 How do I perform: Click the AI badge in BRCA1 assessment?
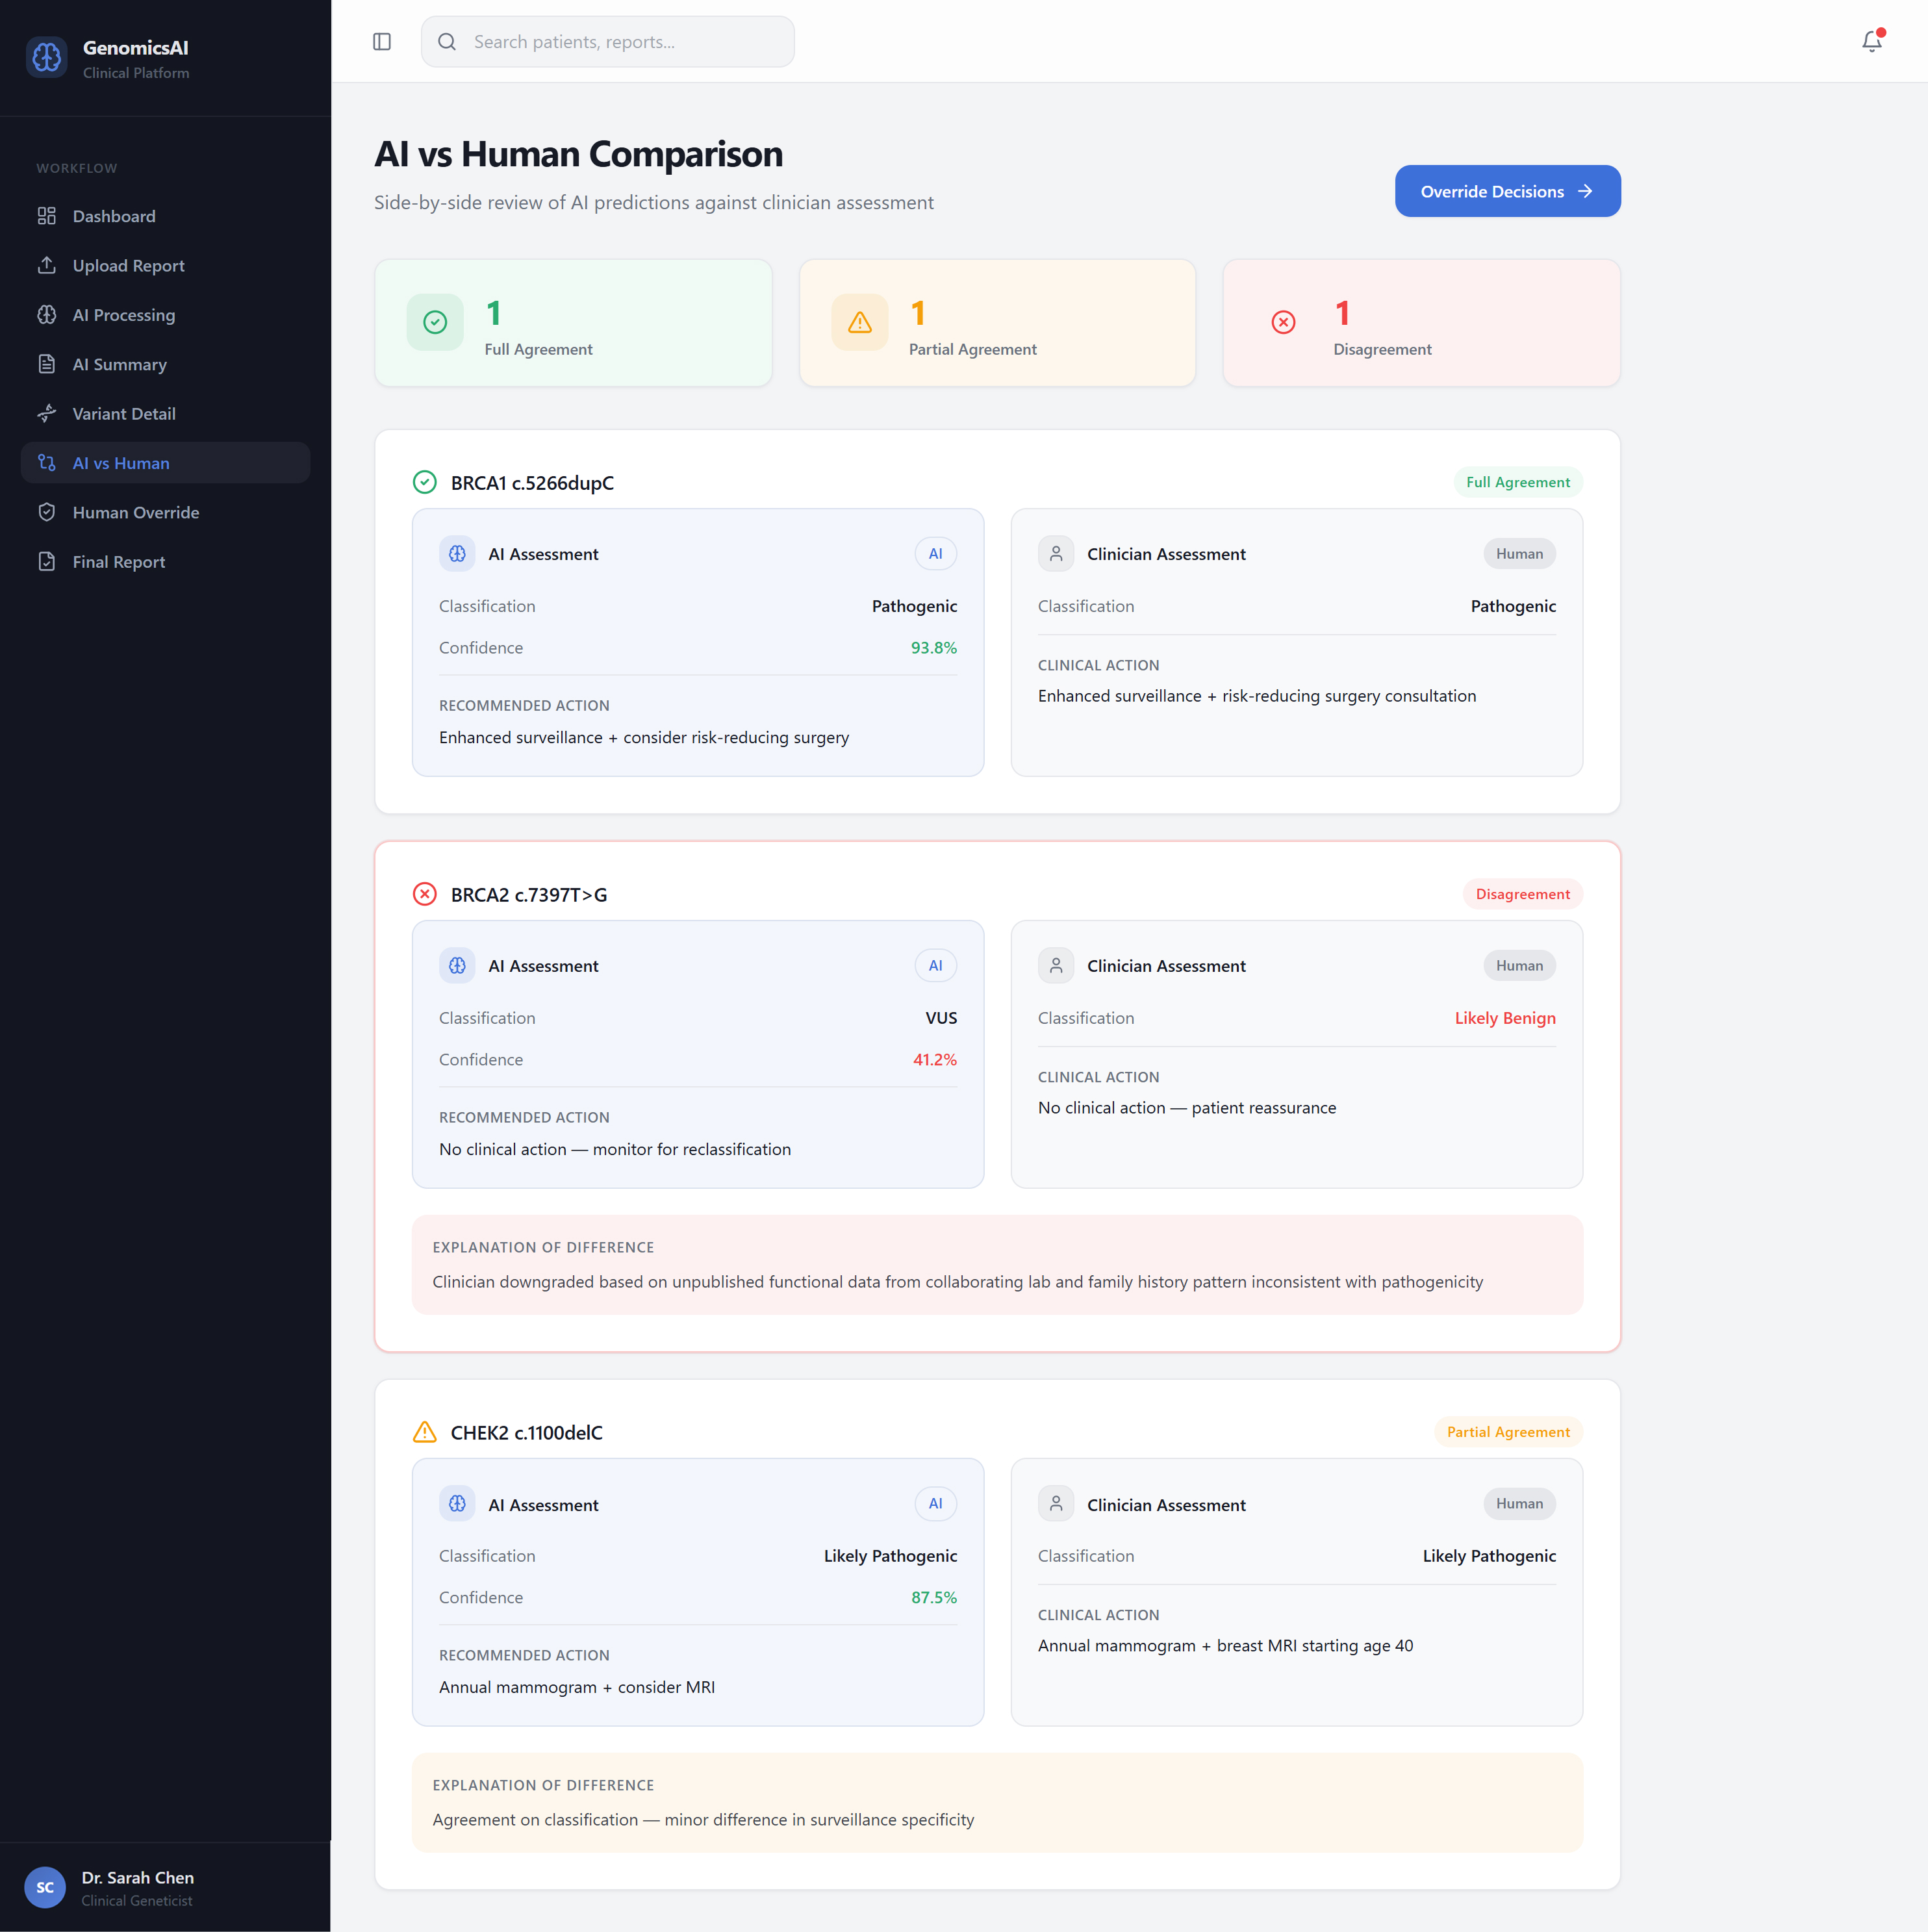[x=935, y=554]
